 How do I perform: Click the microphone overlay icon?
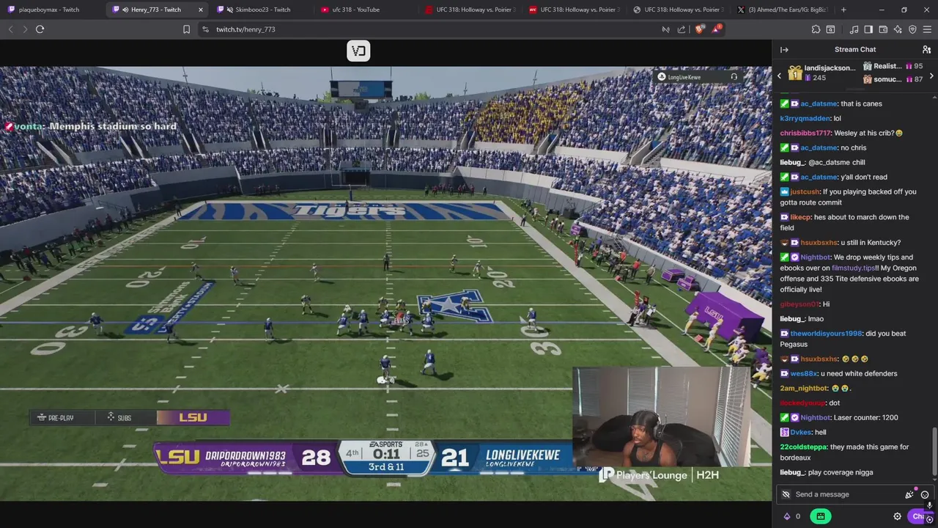pyautogui.click(x=931, y=505)
